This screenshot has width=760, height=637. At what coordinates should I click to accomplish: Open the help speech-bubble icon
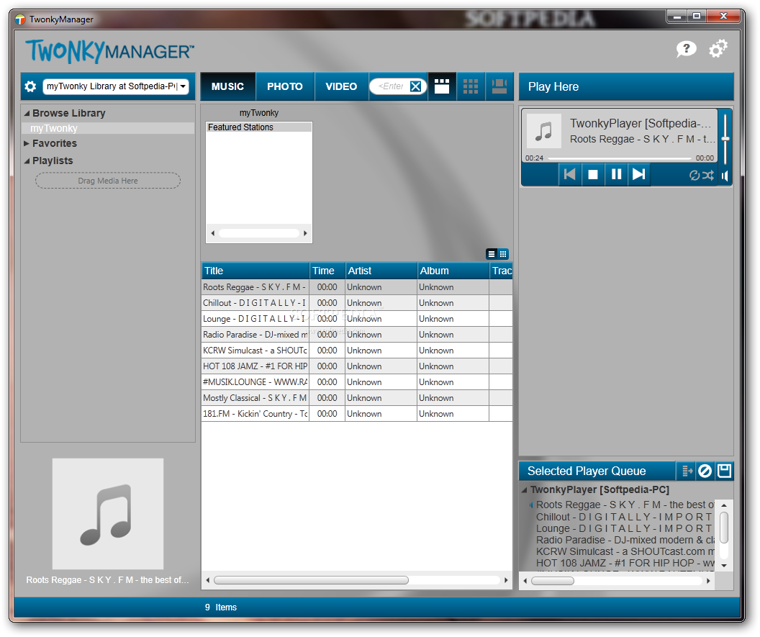pyautogui.click(x=687, y=48)
